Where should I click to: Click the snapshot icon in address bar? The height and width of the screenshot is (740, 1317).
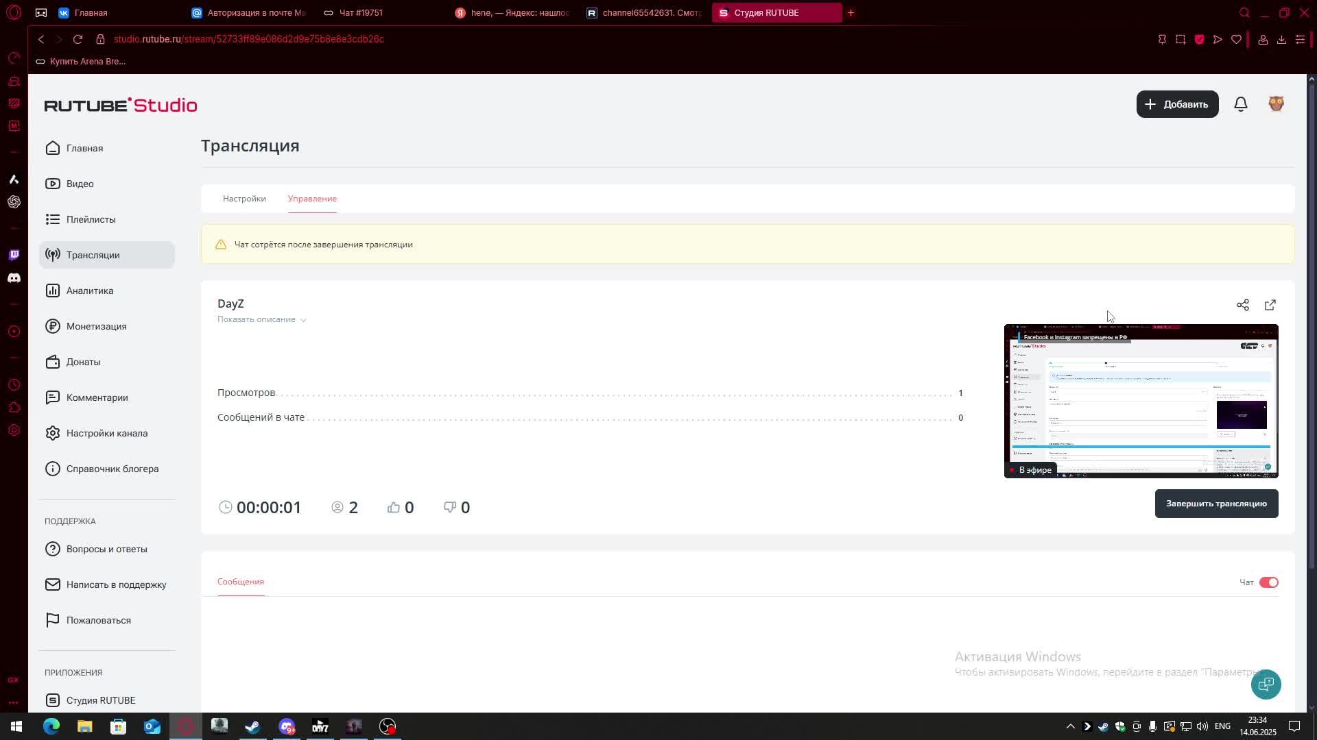tap(1180, 40)
